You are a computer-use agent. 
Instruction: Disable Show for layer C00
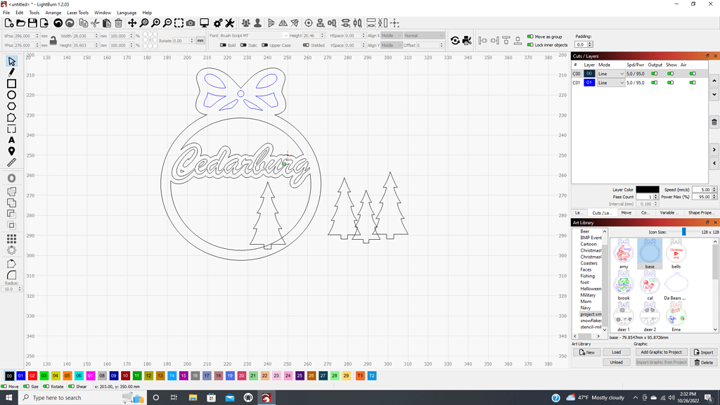point(671,73)
